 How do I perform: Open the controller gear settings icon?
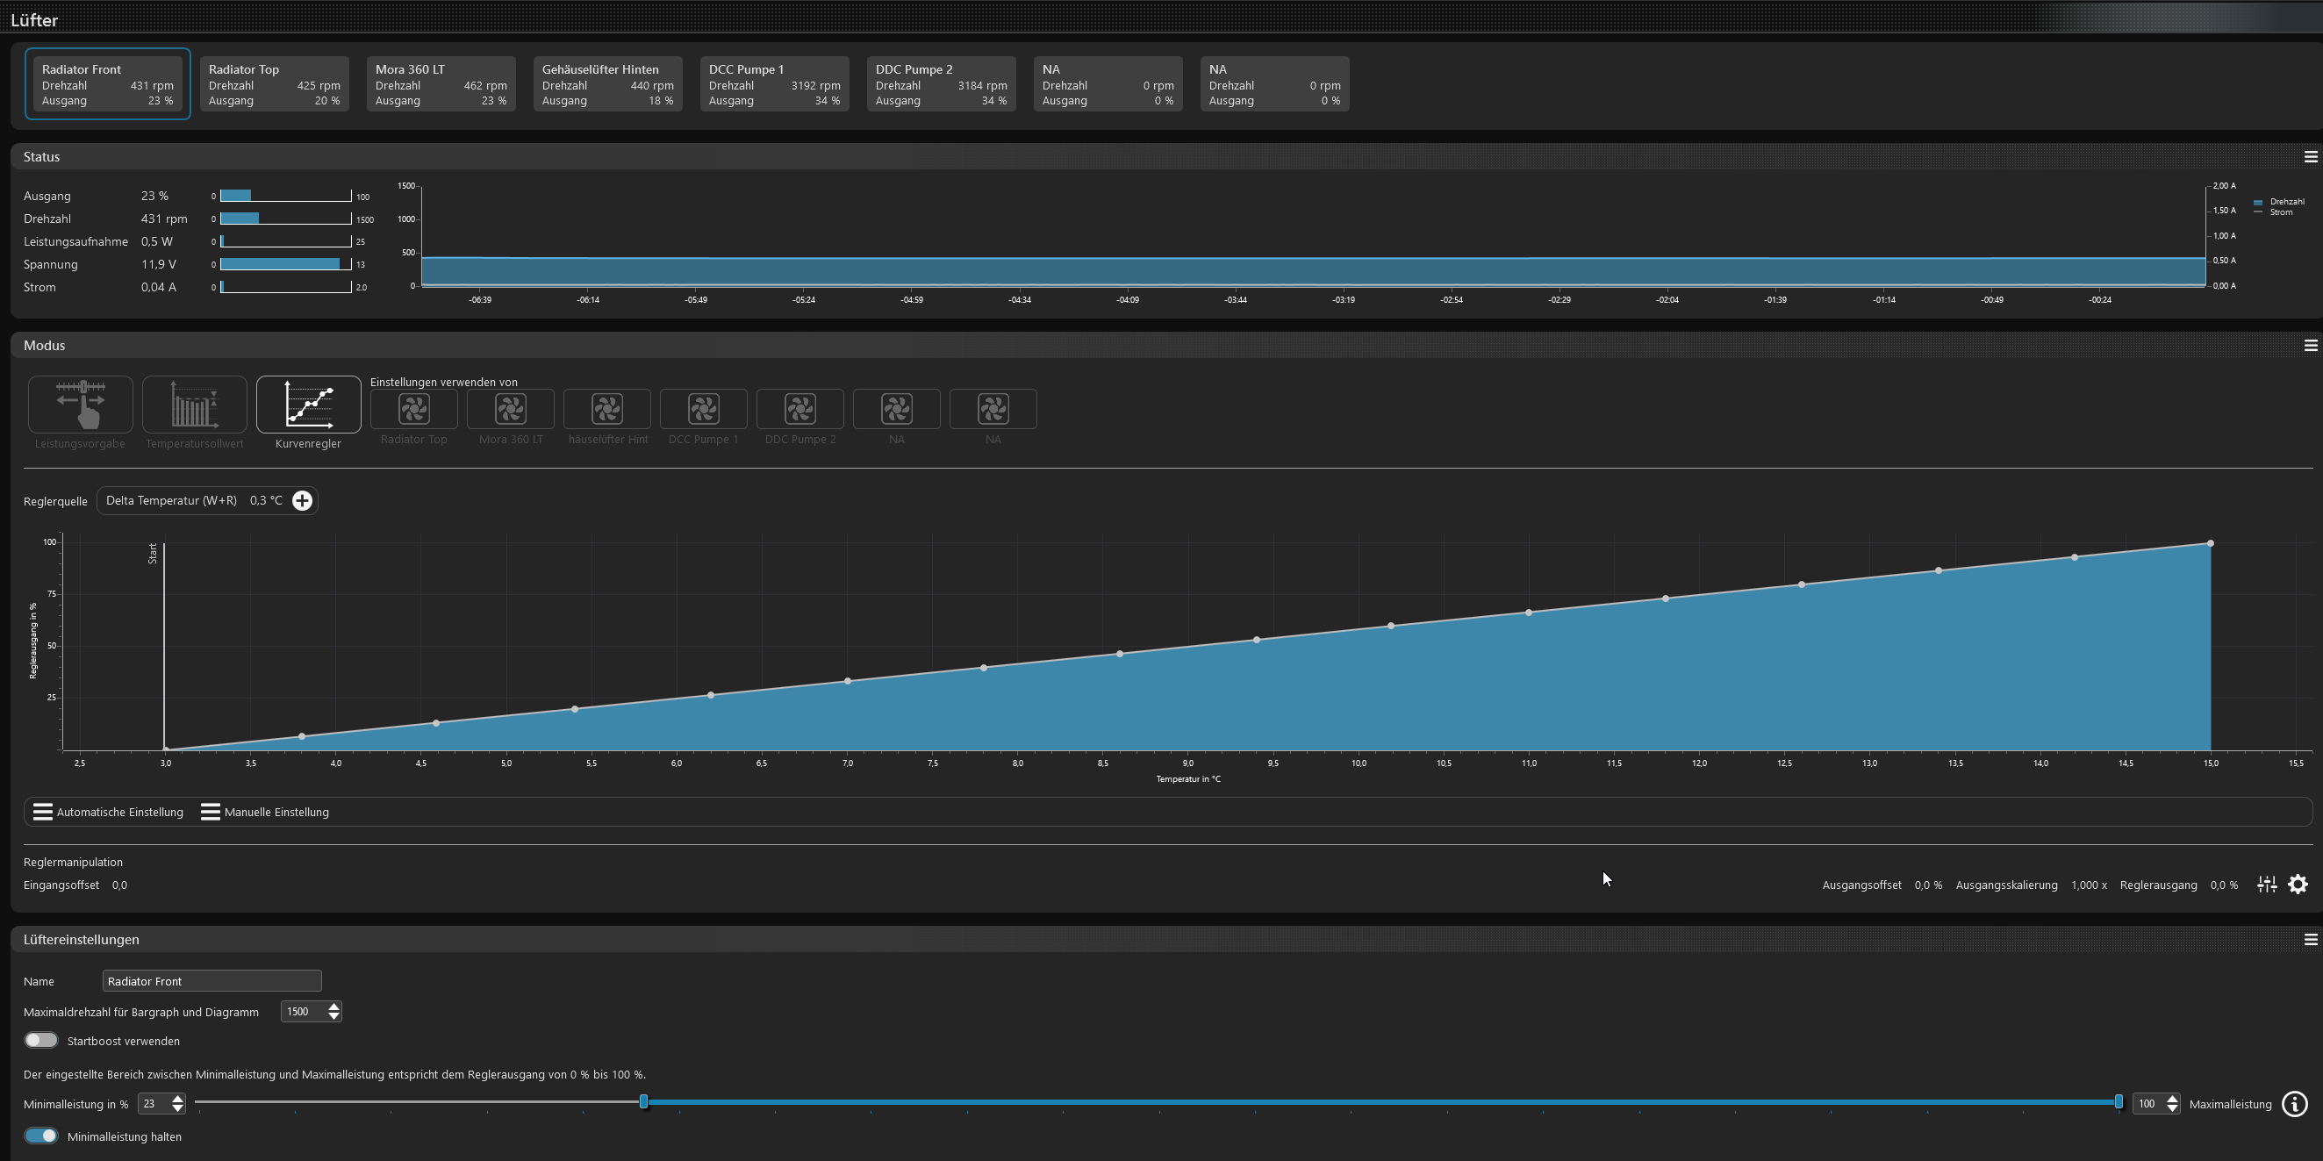[2298, 885]
